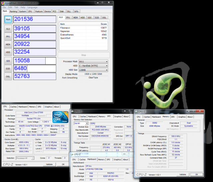213x182 pixels.
Task: Run the MEM benchmark button
Action: (x=8, y=45)
